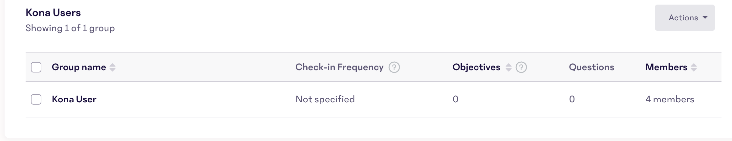Sort by Group name using the sort arrows
Image resolution: width=732 pixels, height=141 pixels.
pyautogui.click(x=113, y=67)
